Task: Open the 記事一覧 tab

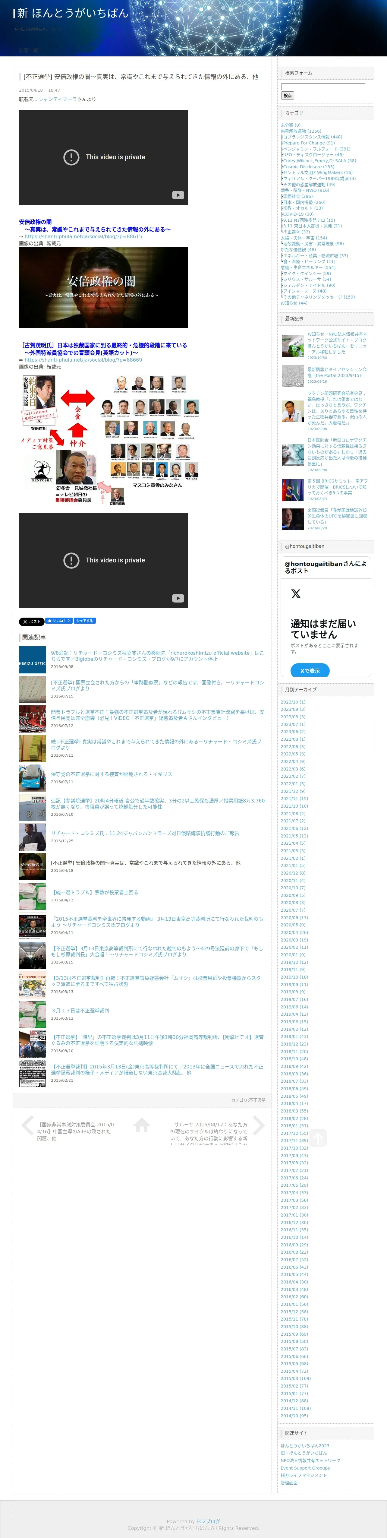Action: pos(29,50)
